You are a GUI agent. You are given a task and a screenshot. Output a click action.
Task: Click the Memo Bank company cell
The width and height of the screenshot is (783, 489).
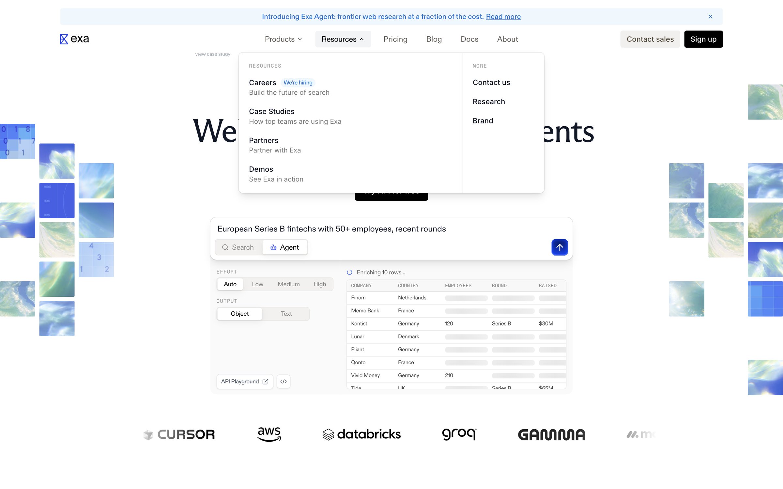pos(365,311)
